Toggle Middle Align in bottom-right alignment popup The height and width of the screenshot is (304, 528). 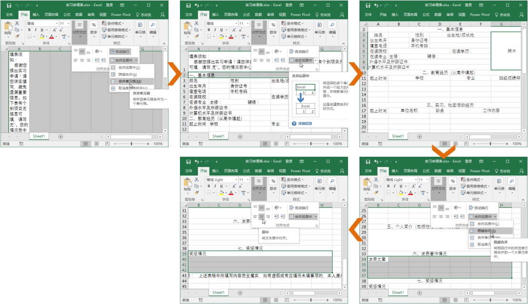point(441,208)
